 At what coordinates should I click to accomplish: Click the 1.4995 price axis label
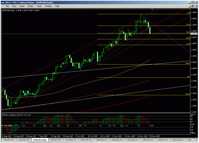(x=194, y=12)
